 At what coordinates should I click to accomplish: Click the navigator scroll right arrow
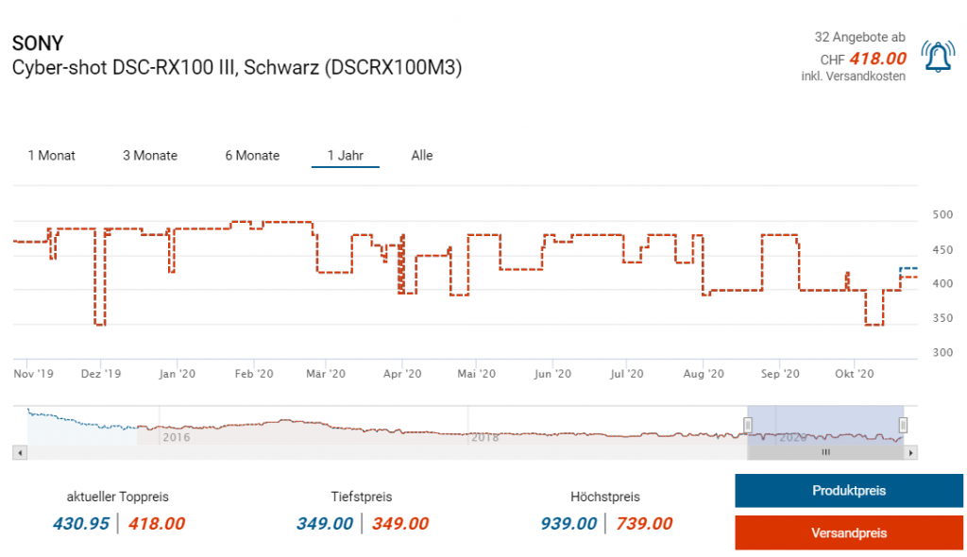click(911, 453)
